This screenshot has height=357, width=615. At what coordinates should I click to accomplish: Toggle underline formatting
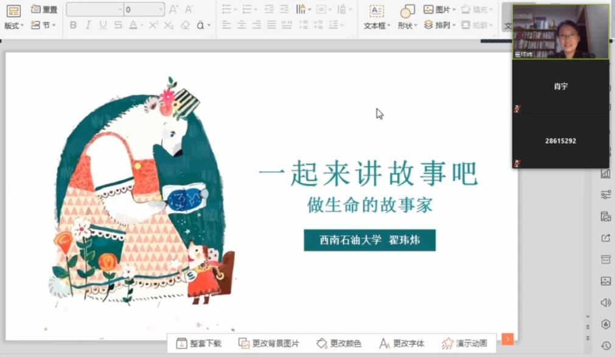pos(104,24)
